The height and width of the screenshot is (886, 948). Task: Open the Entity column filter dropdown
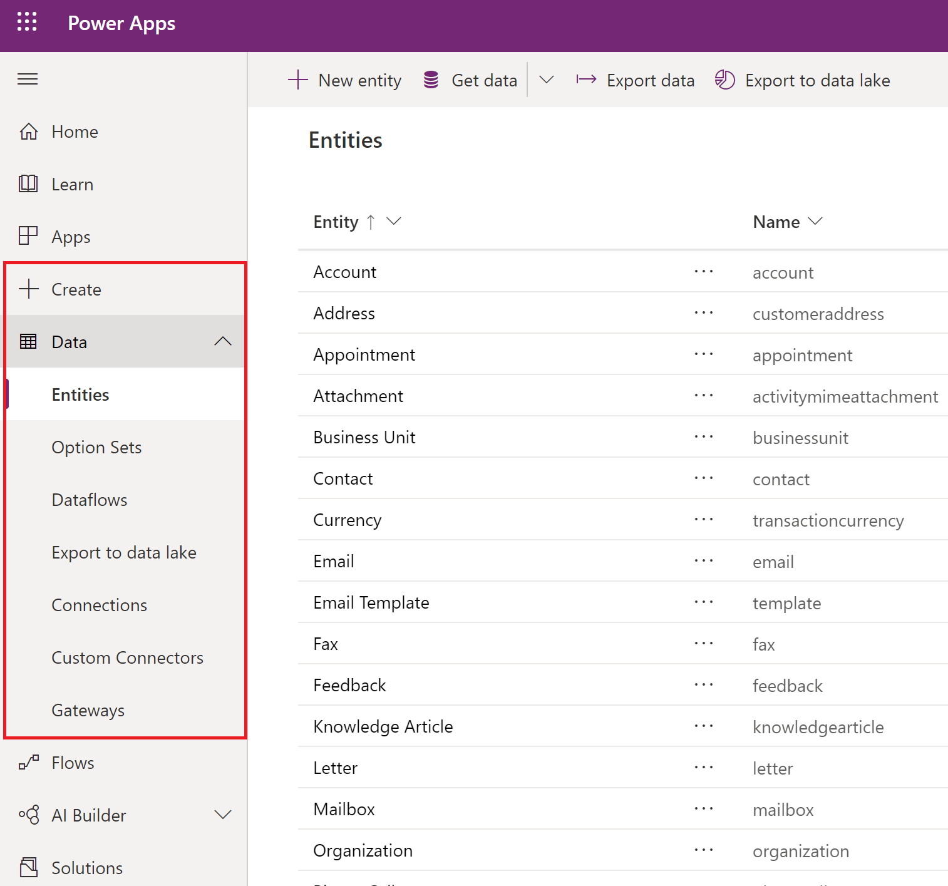pyautogui.click(x=394, y=221)
